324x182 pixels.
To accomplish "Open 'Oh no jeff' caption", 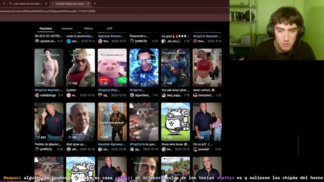I will coord(203,144).
